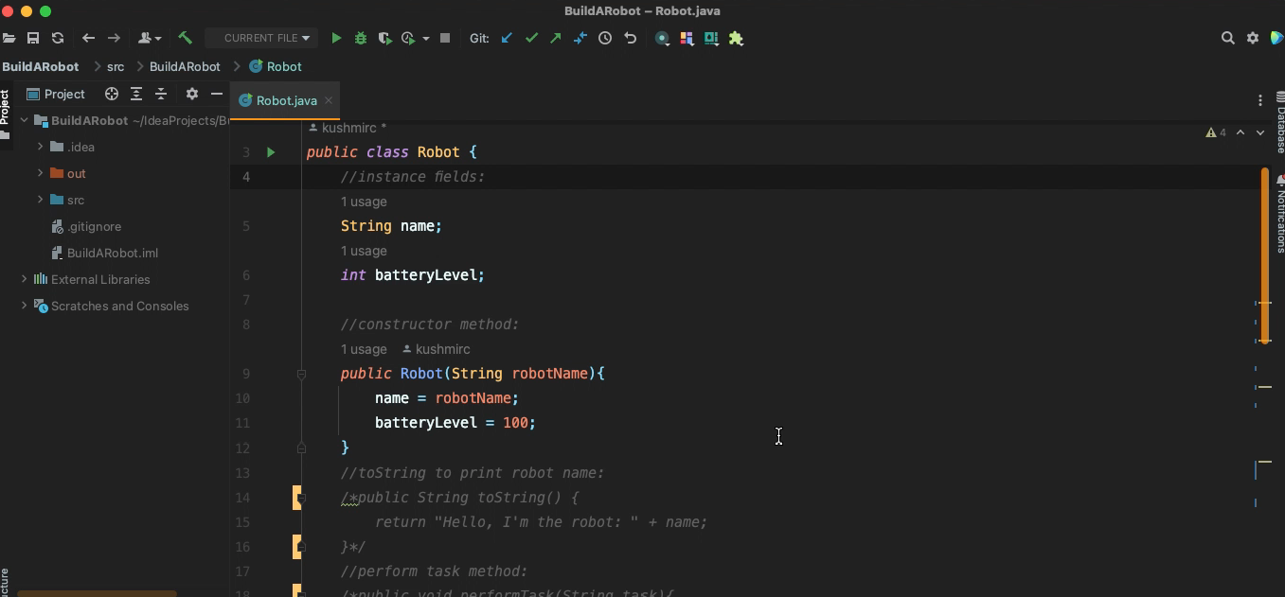The image size is (1285, 597).
Task: Collapse the BuildARobot project root
Action: (25, 120)
